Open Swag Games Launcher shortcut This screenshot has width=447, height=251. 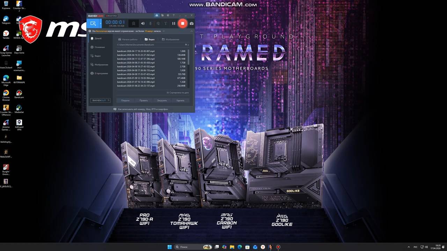click(6, 51)
